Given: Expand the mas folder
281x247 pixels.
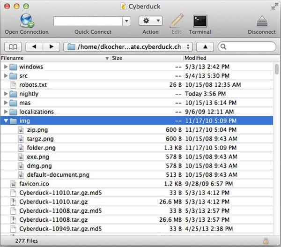Looking at the screenshot, I should tap(6, 103).
